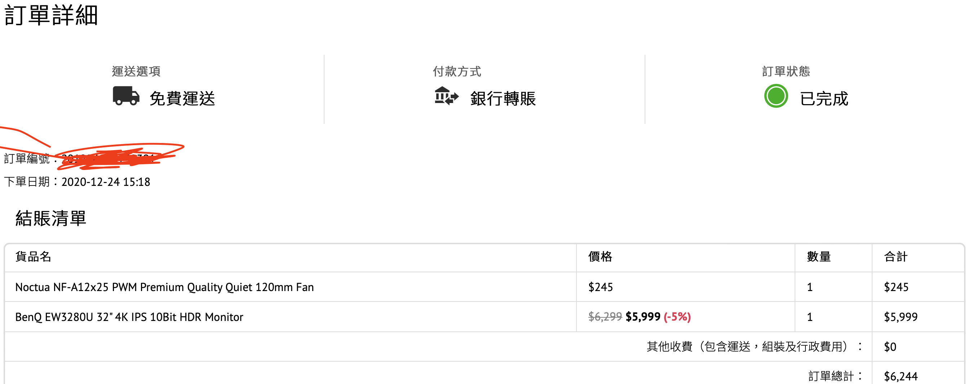
Task: Open the Noctua NF-A12x25 fan product
Action: pos(164,287)
